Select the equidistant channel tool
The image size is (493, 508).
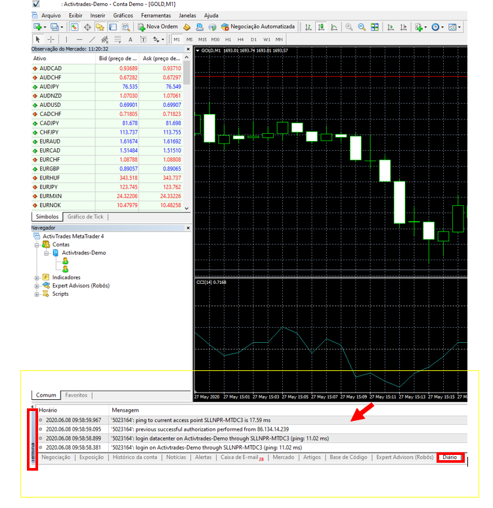tap(104, 39)
